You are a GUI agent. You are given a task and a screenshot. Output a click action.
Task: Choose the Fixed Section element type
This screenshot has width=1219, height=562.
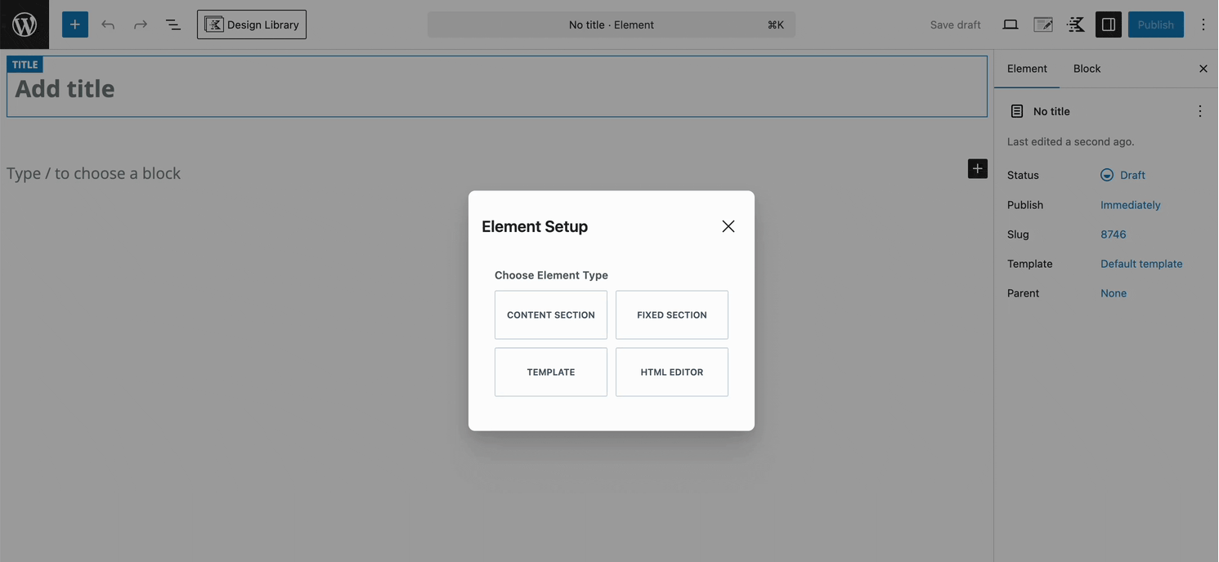coord(671,314)
